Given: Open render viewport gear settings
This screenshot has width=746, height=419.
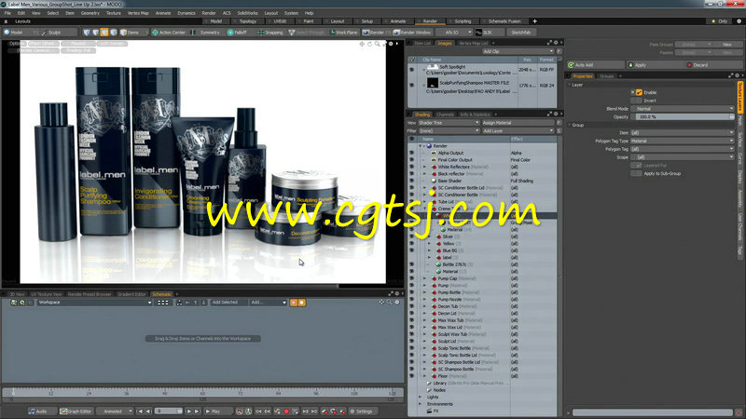Looking at the screenshot, I should click(391, 44).
